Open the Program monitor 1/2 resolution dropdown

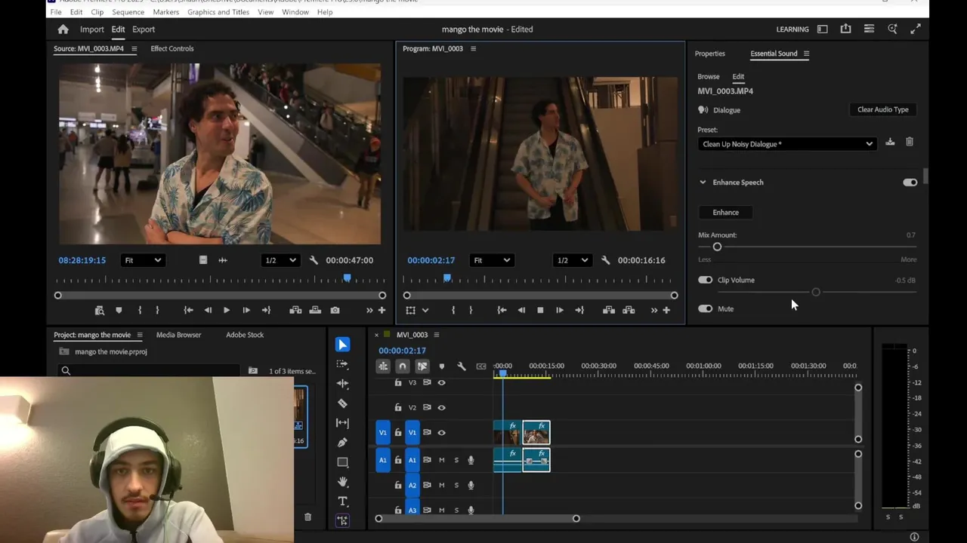572,260
